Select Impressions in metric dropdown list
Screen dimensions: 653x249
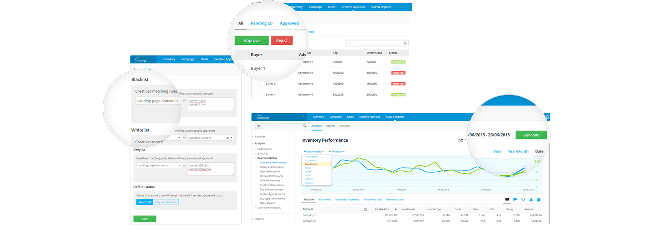coord(311,160)
